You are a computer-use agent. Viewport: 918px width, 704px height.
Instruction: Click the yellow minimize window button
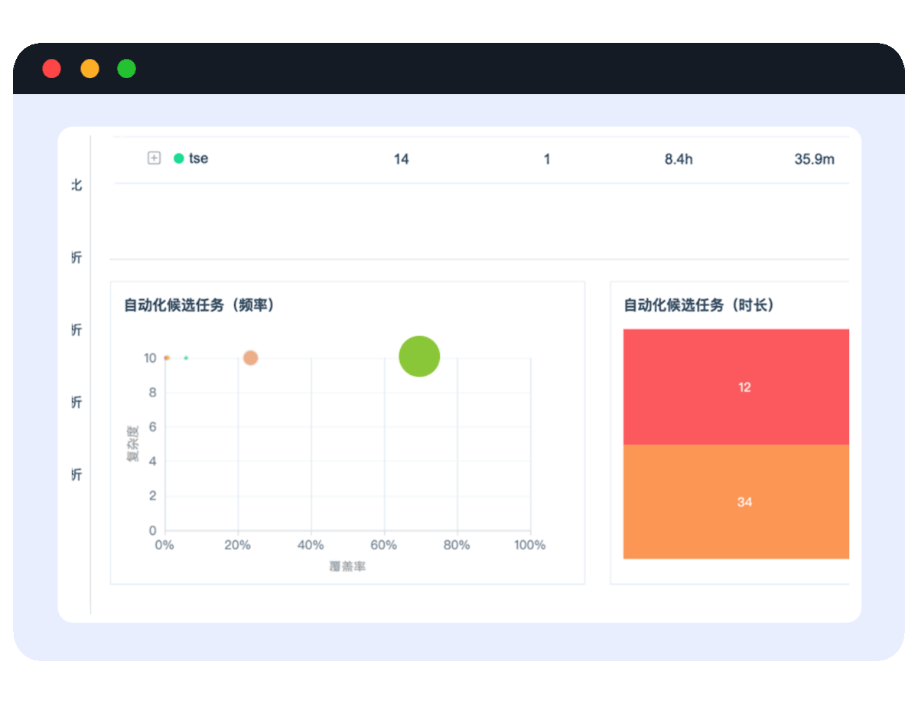(90, 69)
